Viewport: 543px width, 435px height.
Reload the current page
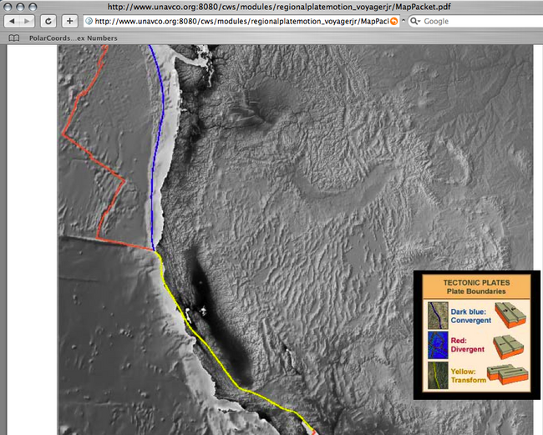point(48,21)
